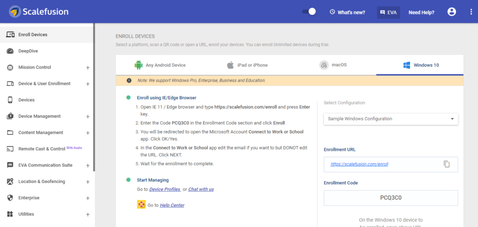
Task: Click the Content Management folder icon
Action: point(10,133)
